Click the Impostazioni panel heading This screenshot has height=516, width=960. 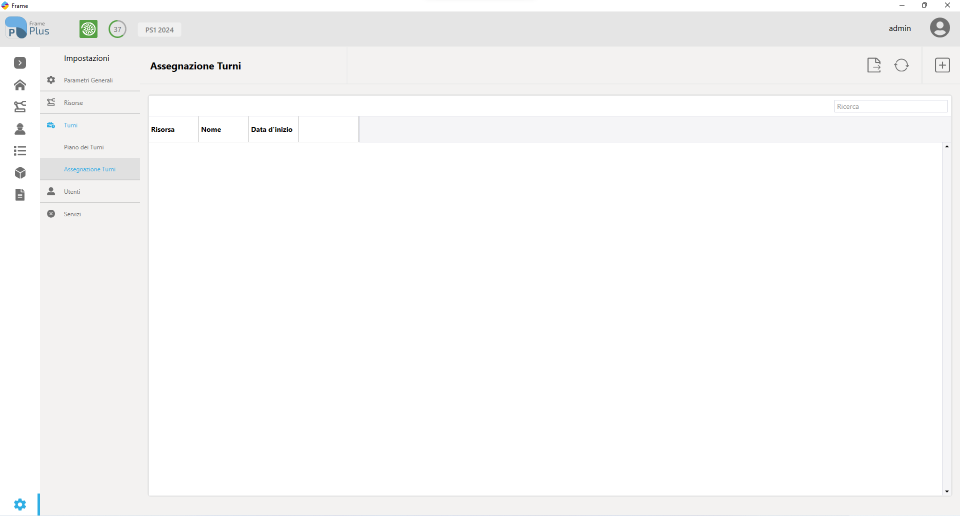click(86, 58)
